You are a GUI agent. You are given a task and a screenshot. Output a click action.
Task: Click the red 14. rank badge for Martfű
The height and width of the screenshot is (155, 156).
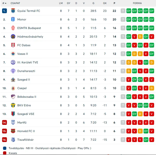[x=4, y=122]
